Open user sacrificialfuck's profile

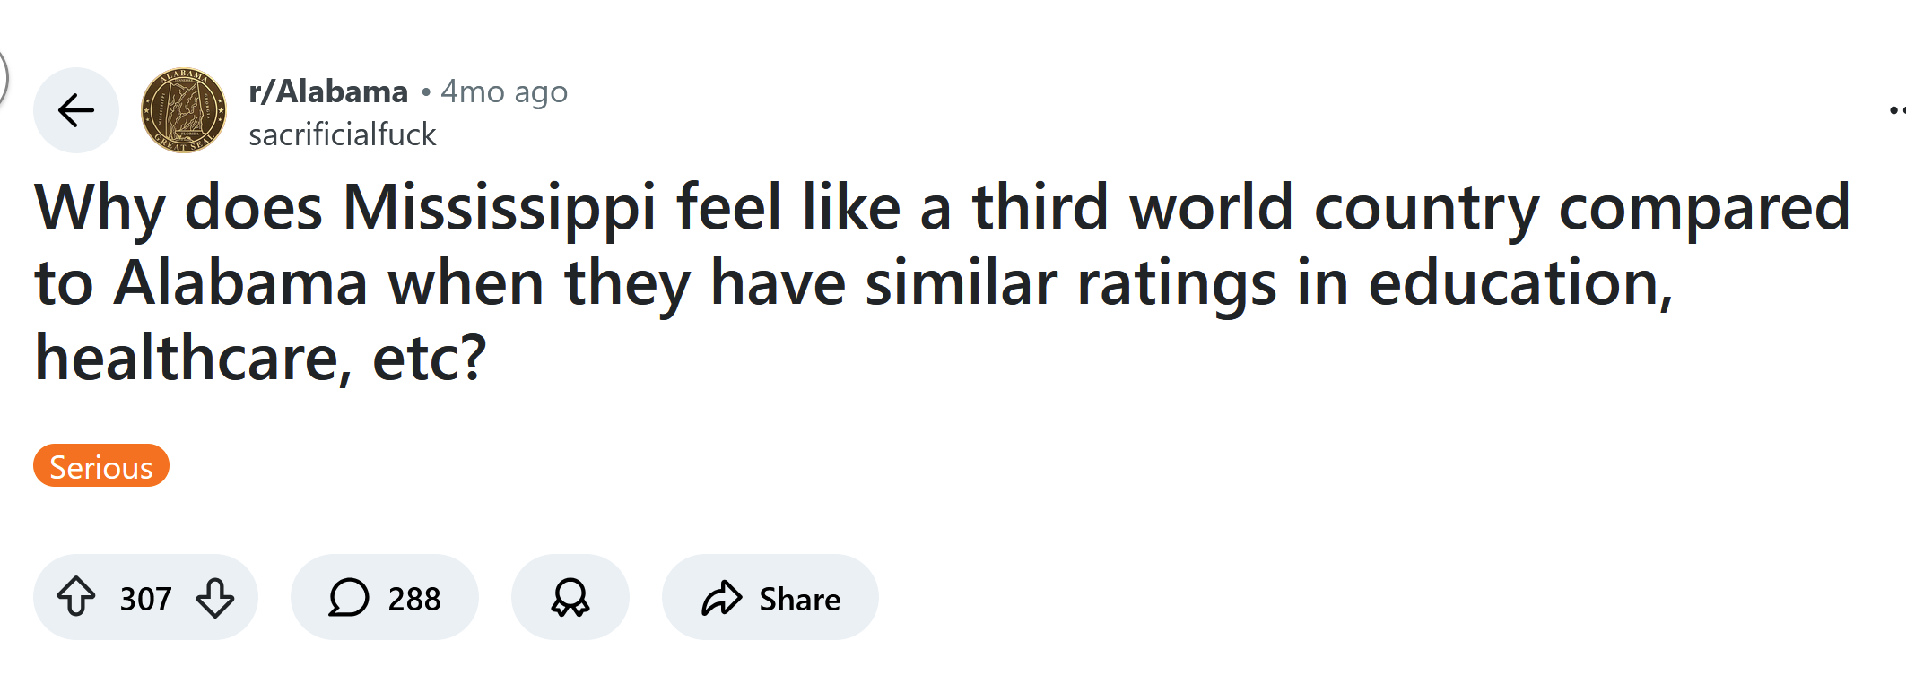pos(343,134)
